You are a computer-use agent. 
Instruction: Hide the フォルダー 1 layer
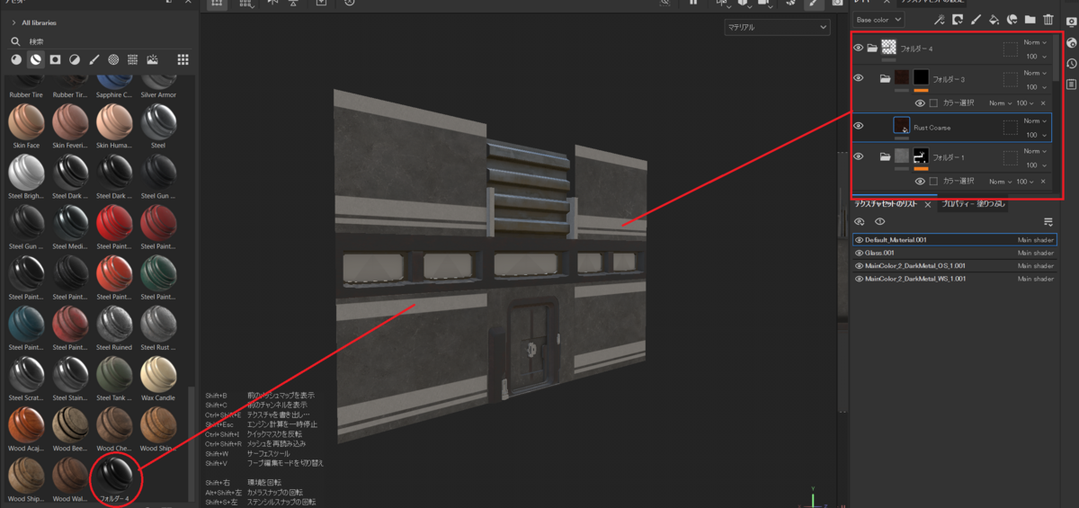point(858,156)
